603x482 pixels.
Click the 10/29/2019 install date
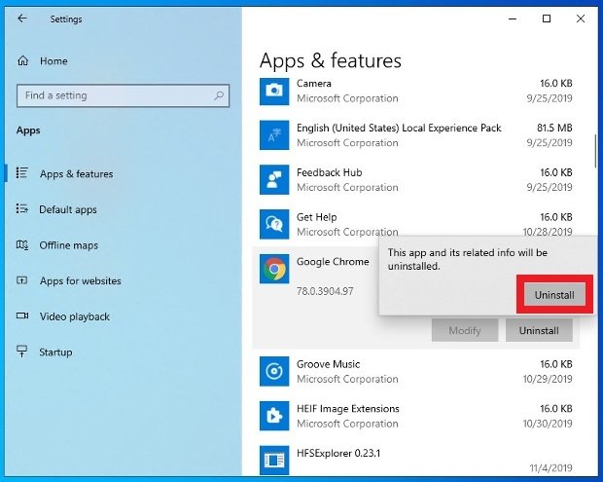pyautogui.click(x=548, y=379)
